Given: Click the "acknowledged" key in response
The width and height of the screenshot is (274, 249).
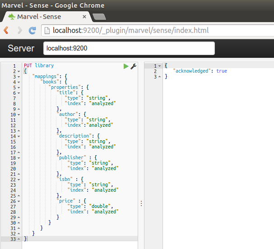Looking at the screenshot, I should (192, 71).
